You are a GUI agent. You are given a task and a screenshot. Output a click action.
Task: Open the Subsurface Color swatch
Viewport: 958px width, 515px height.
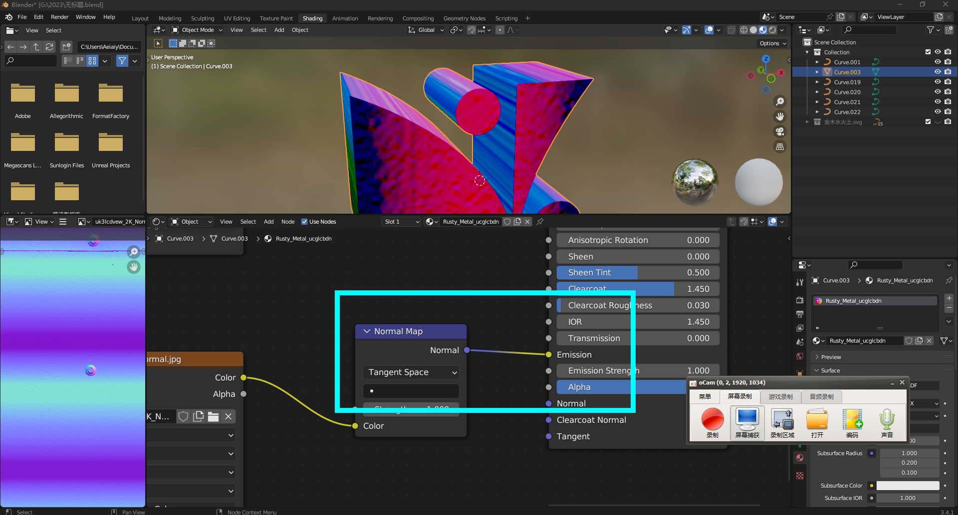pos(908,486)
